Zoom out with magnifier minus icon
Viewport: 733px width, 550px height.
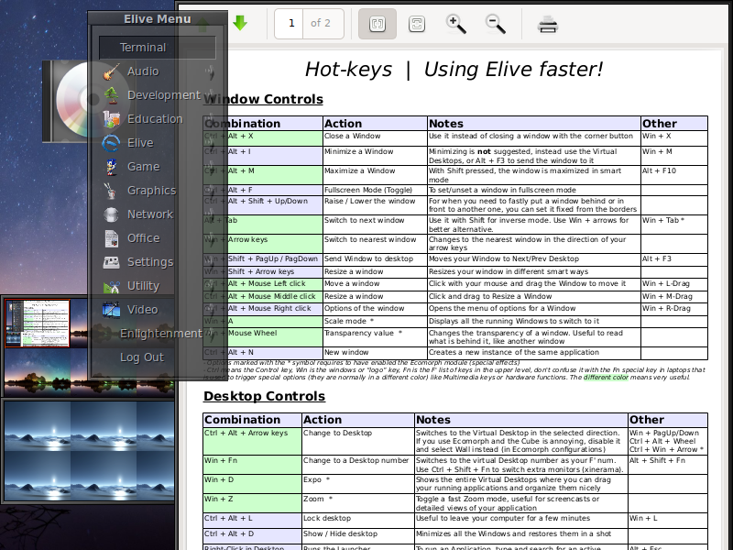coord(495,24)
